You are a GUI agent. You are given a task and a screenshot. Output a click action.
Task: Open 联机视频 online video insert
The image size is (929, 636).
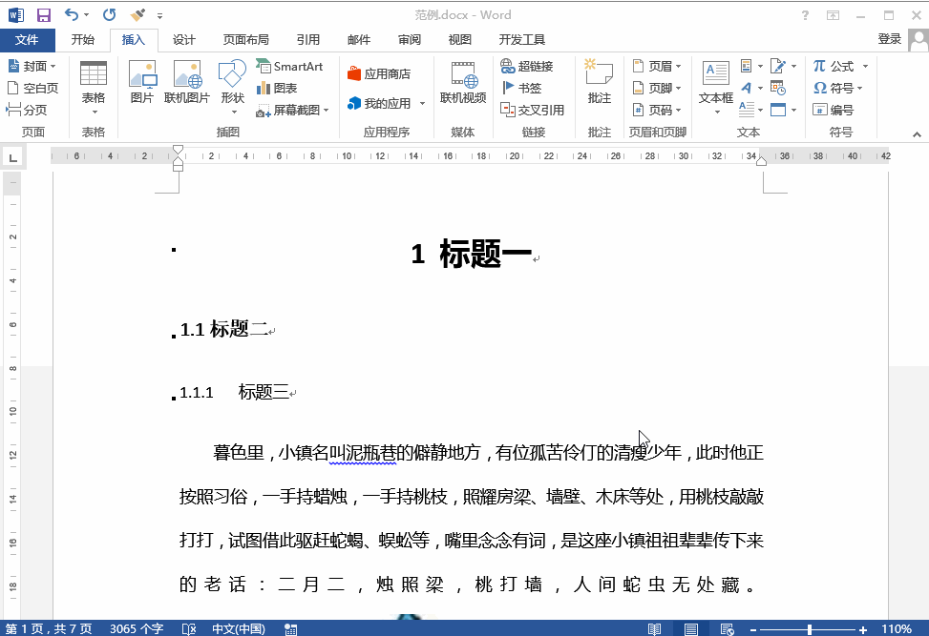(x=462, y=82)
